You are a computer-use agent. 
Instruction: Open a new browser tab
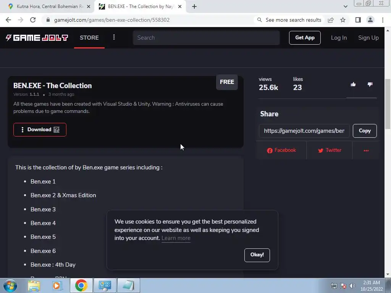(194, 6)
